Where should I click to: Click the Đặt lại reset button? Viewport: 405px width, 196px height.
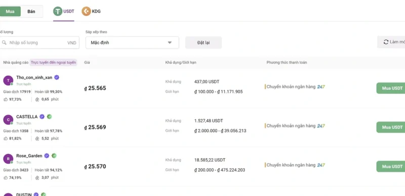tap(204, 42)
